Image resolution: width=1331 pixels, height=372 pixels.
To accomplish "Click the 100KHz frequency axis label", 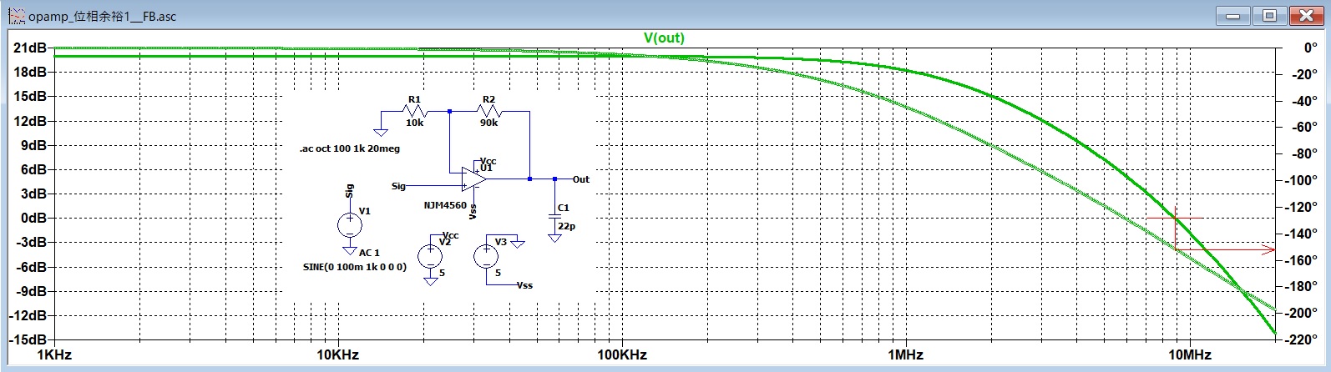I will (x=621, y=354).
